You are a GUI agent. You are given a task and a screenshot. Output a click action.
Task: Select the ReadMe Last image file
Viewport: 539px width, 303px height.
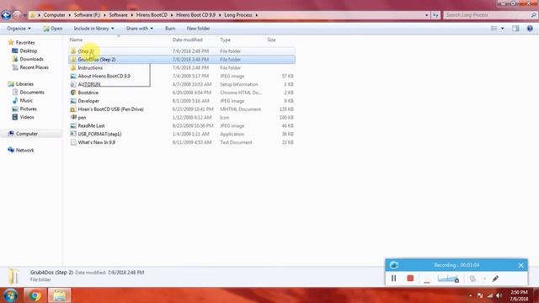coord(182,125)
